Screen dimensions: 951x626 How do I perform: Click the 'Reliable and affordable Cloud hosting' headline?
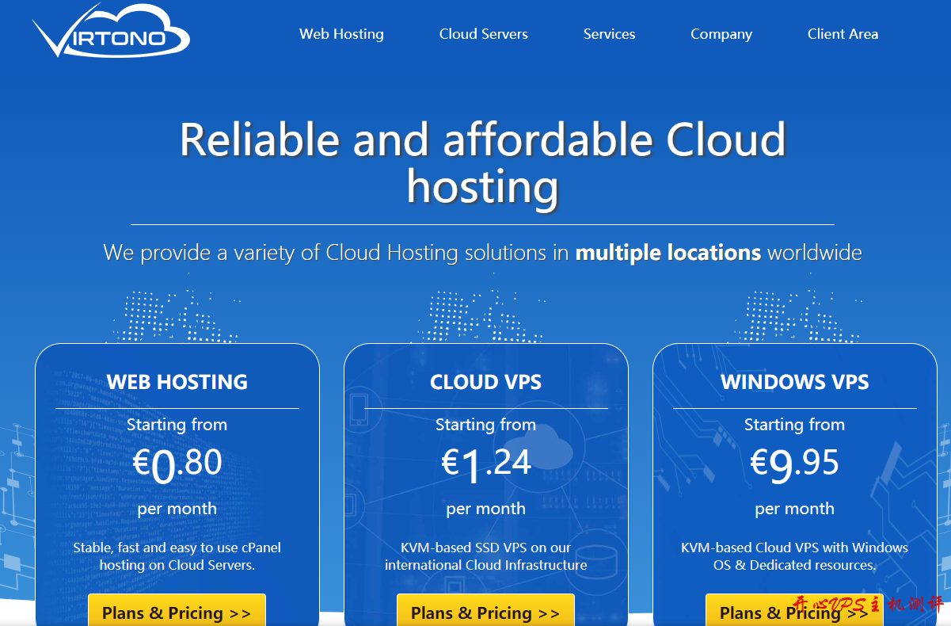483,163
